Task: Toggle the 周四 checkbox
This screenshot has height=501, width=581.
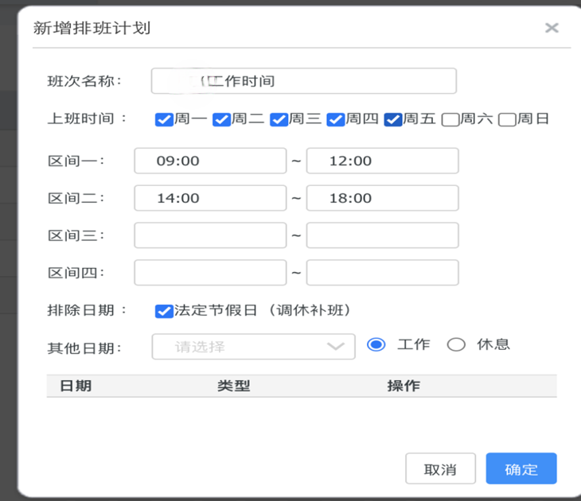Action: click(336, 119)
